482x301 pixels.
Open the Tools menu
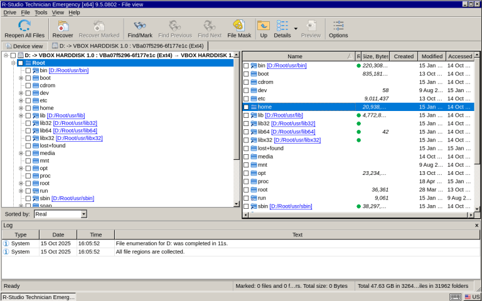coord(41,12)
